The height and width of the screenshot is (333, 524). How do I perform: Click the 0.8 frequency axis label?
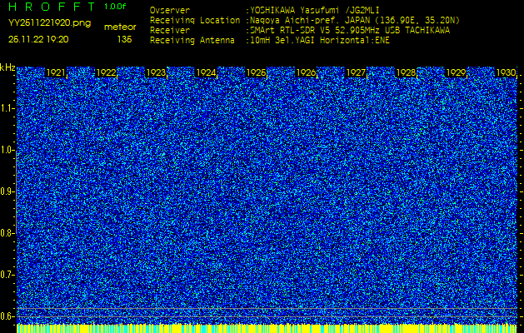pyautogui.click(x=7, y=233)
